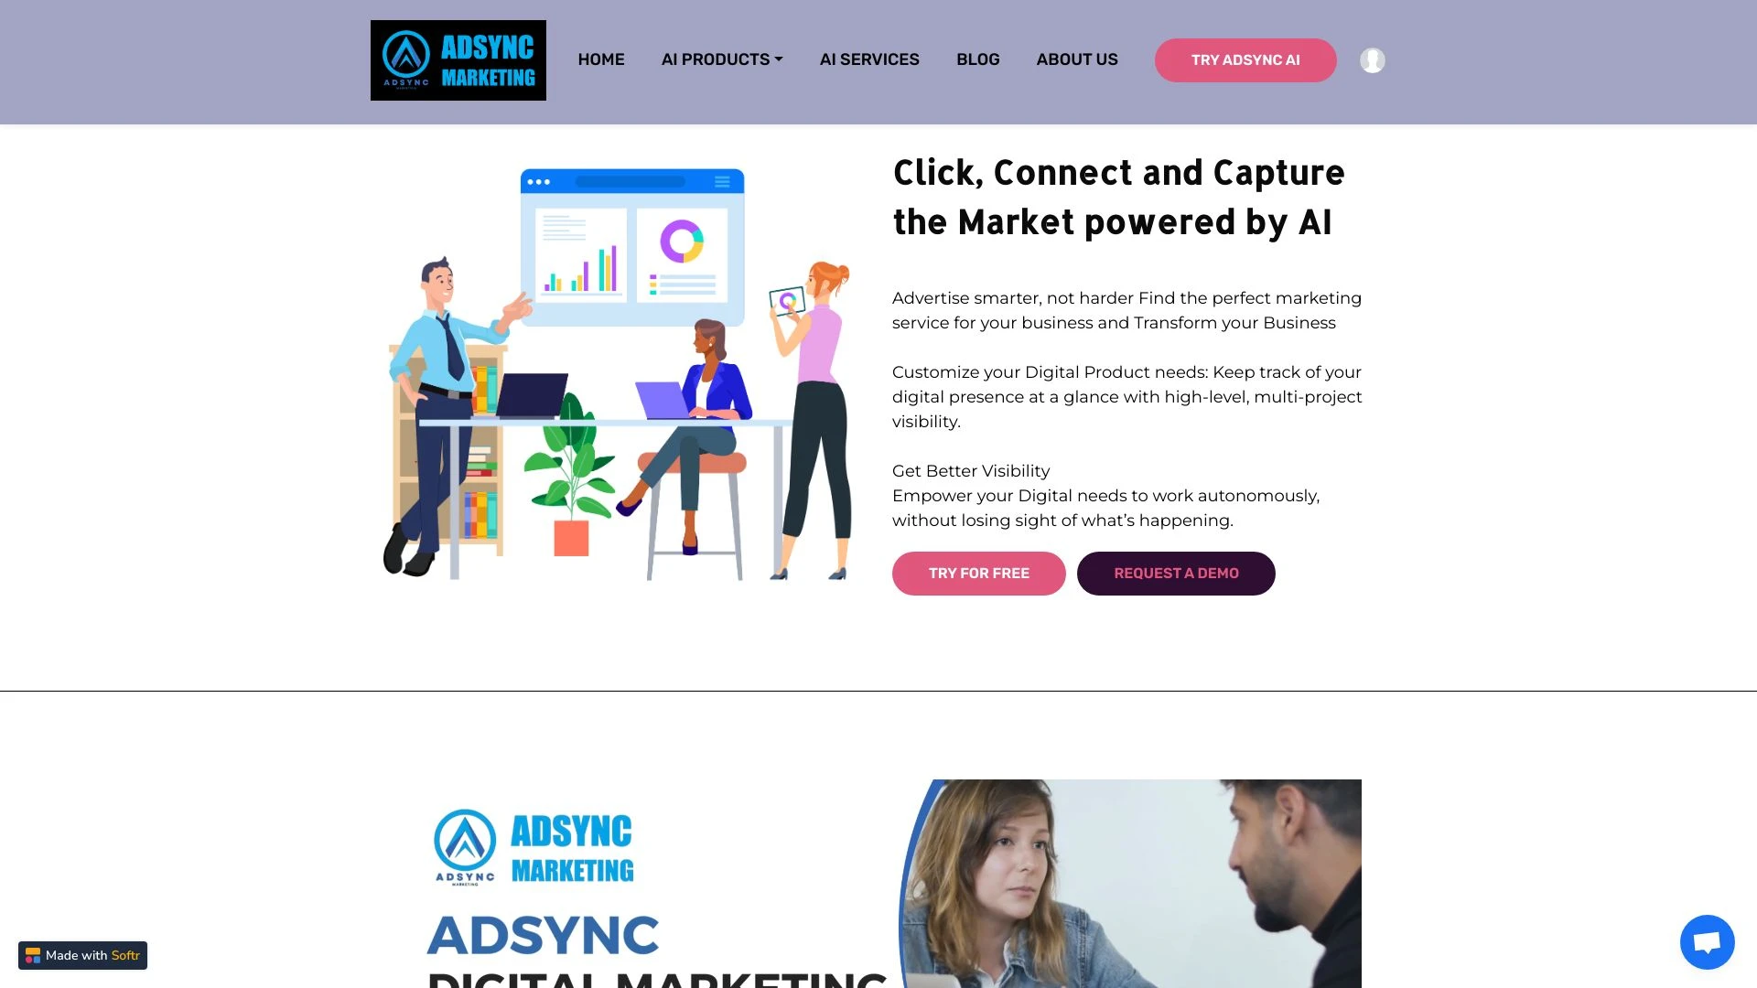Open AI Services navigation menu item
The height and width of the screenshot is (988, 1757).
[870, 59]
